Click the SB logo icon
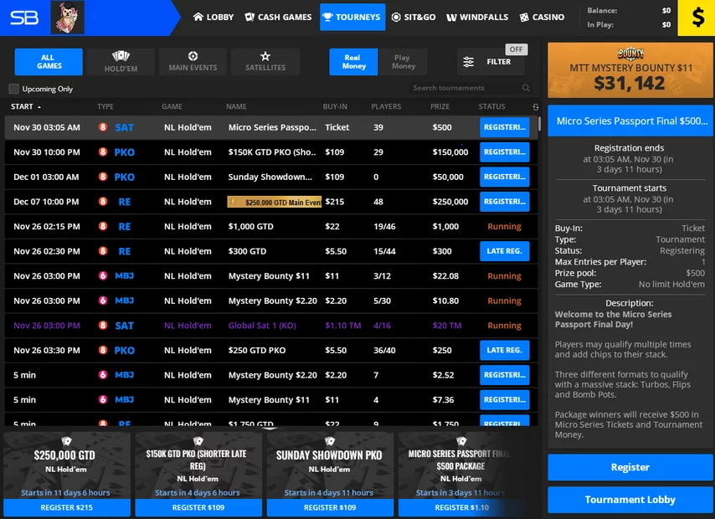This screenshot has width=715, height=519. tap(24, 18)
